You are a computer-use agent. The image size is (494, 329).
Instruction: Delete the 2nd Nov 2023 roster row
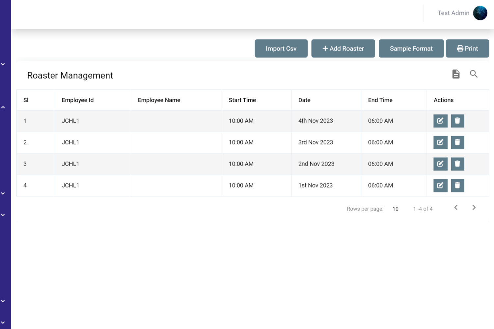[x=457, y=164]
